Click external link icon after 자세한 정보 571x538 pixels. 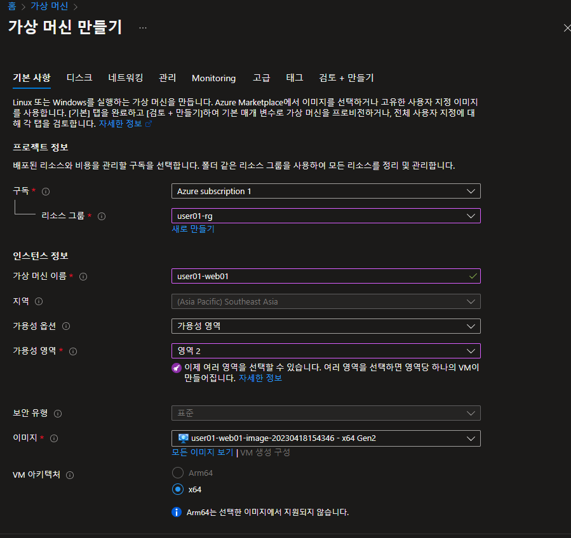tap(149, 124)
